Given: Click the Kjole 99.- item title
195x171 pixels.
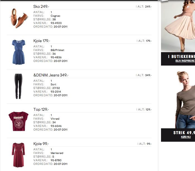Looking at the screenshot, I should 41,144.
